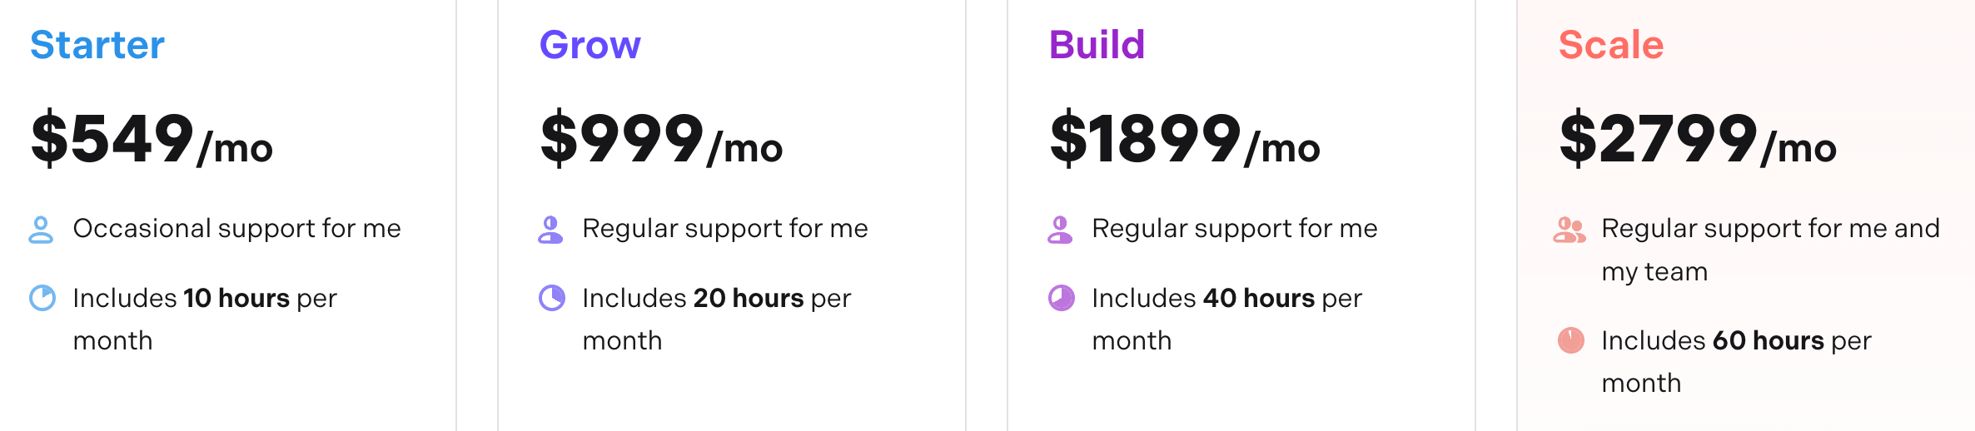Click the Build plan person icon

point(1060,230)
